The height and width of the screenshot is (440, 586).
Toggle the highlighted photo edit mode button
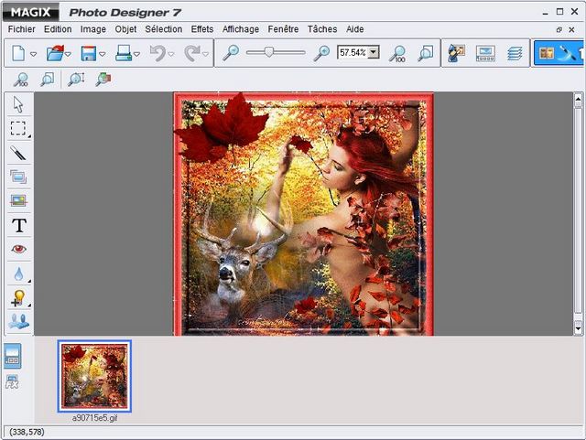559,53
